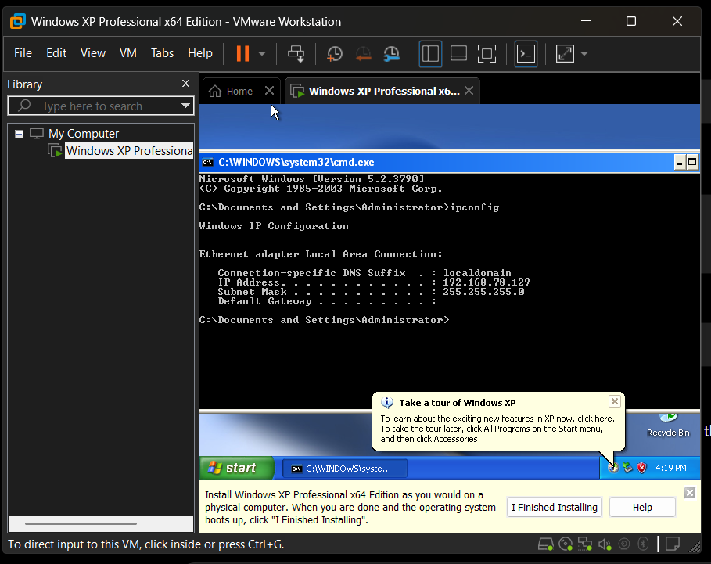This screenshot has height=564, width=711.
Task: Open the Help menu in the menu bar
Action: [x=200, y=53]
